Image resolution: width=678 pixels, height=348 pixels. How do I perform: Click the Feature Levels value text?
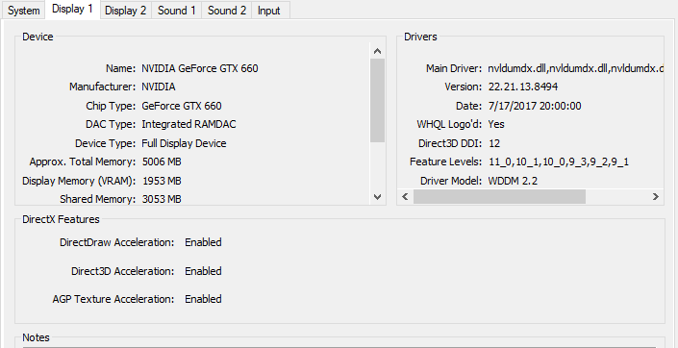[559, 162]
